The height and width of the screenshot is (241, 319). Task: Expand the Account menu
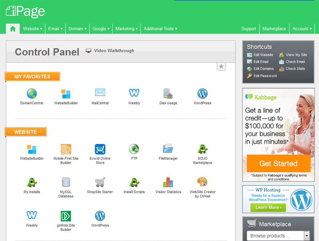(302, 29)
